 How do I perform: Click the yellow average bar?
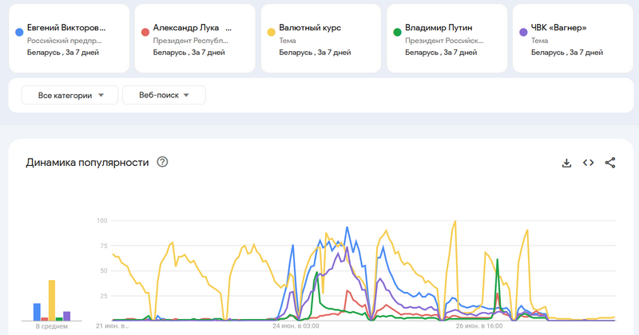pos(52,300)
